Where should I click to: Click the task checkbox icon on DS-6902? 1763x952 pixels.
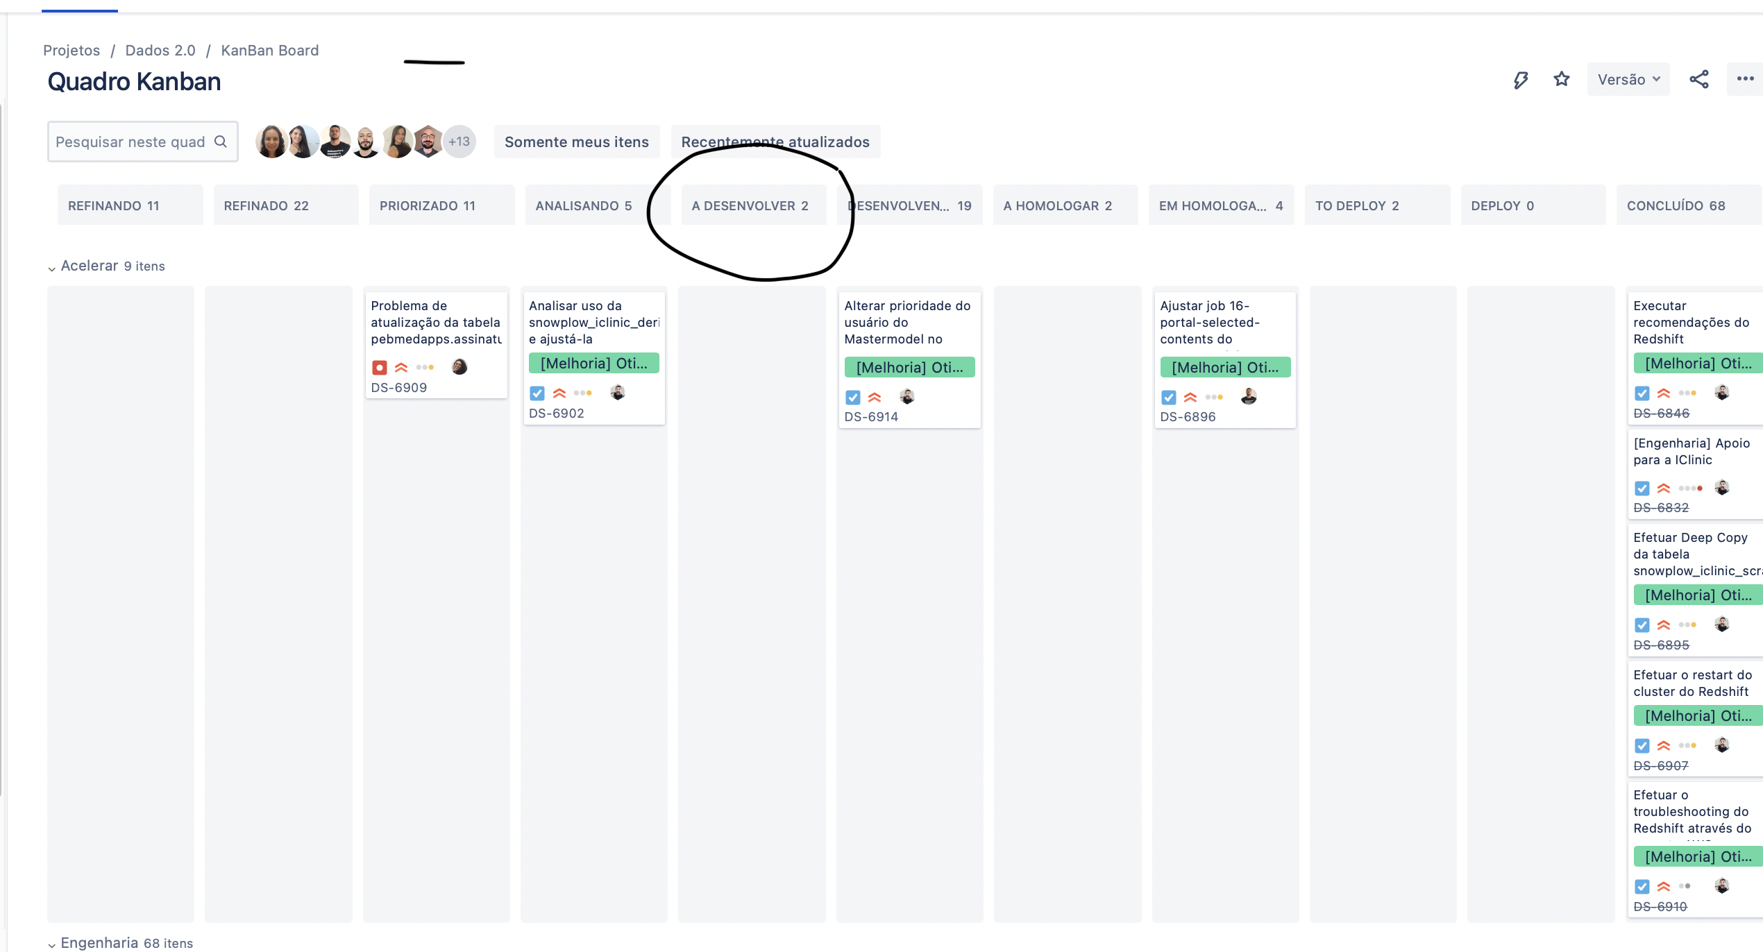point(537,393)
